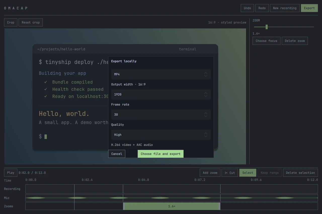Start a New recording
Screen dimensions: 322x214
pos(285,8)
